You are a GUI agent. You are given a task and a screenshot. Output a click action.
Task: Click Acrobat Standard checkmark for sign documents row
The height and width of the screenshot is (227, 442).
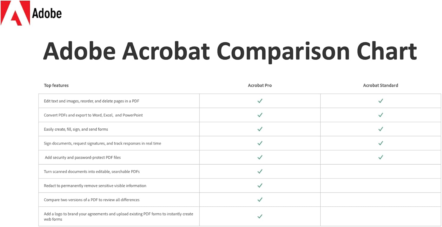click(380, 143)
